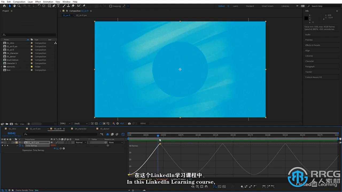Click the new folder icon in the Project panel

[7, 124]
